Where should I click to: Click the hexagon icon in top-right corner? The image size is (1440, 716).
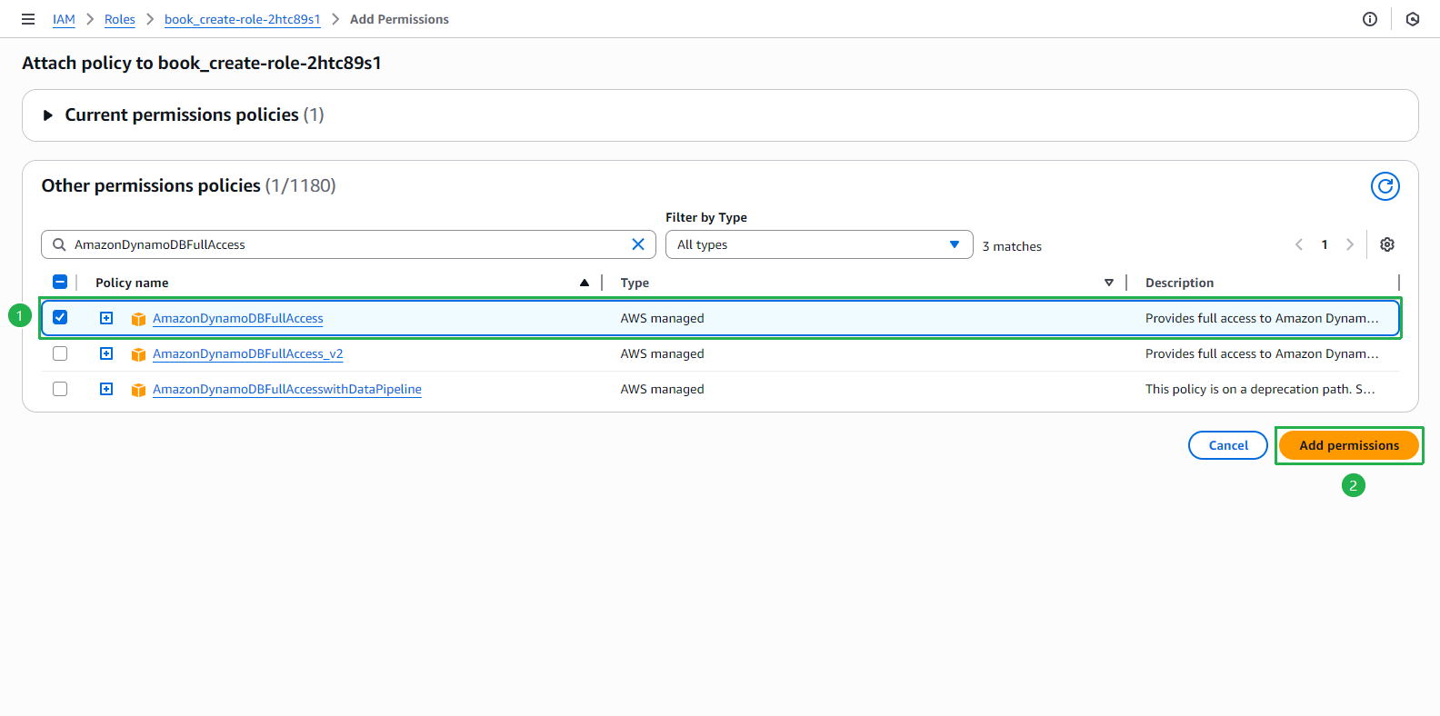1413,19
